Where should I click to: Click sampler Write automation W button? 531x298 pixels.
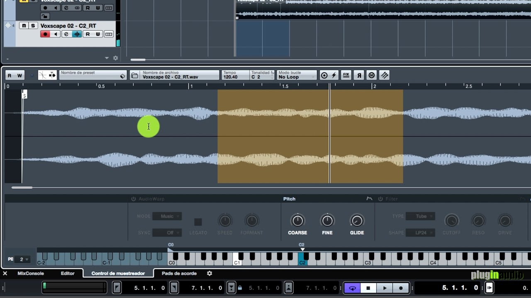(19, 75)
